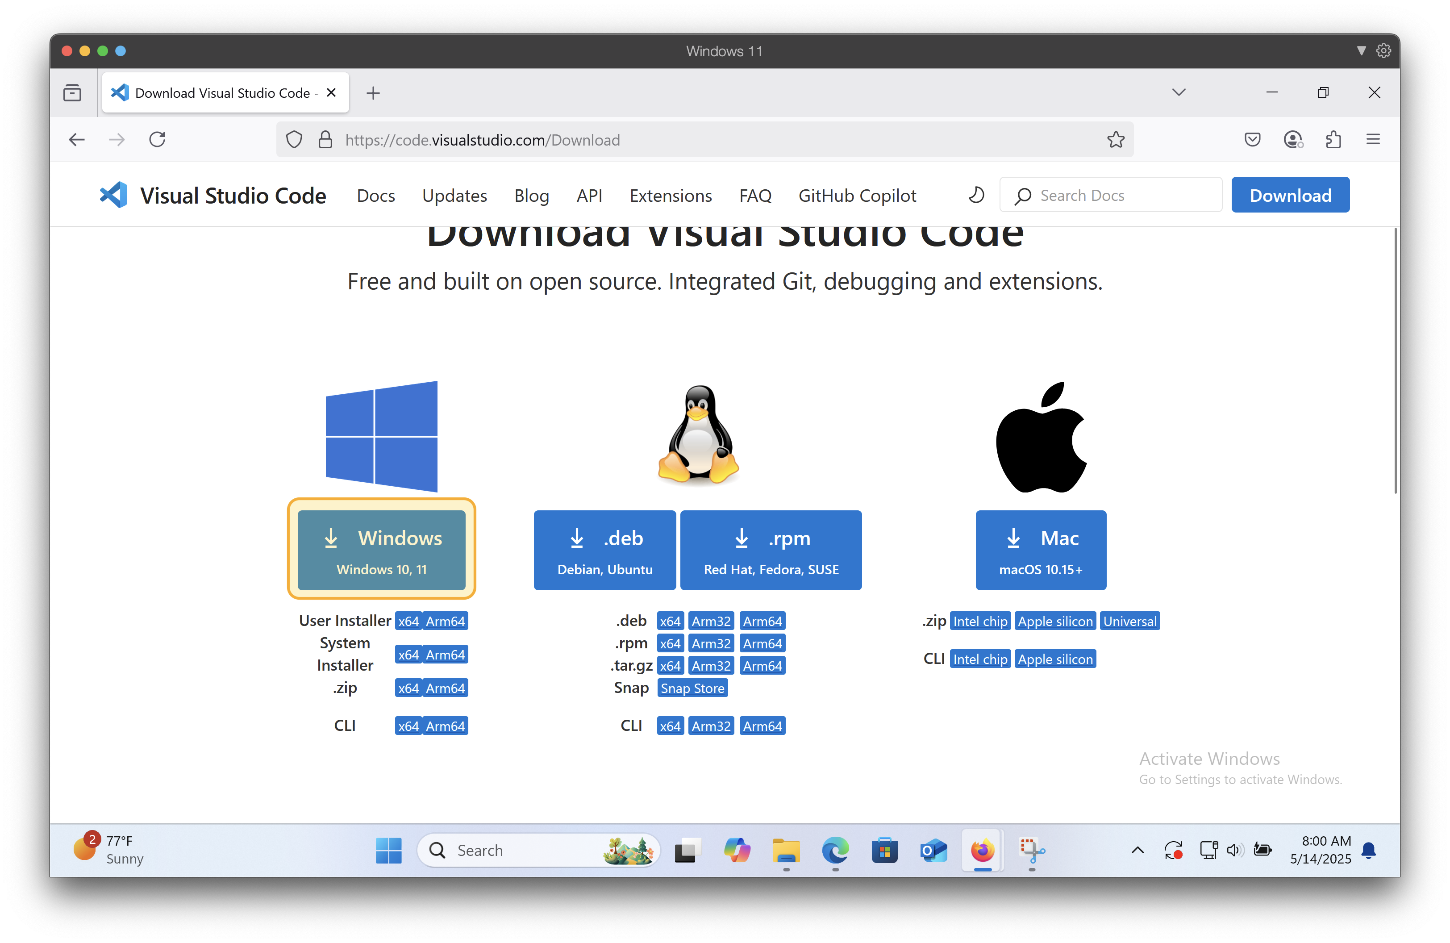Open the Blog menu item

click(x=531, y=196)
